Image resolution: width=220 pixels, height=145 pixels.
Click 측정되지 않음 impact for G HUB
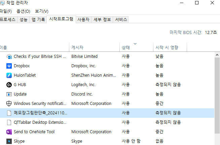pyautogui.click(x=168, y=85)
